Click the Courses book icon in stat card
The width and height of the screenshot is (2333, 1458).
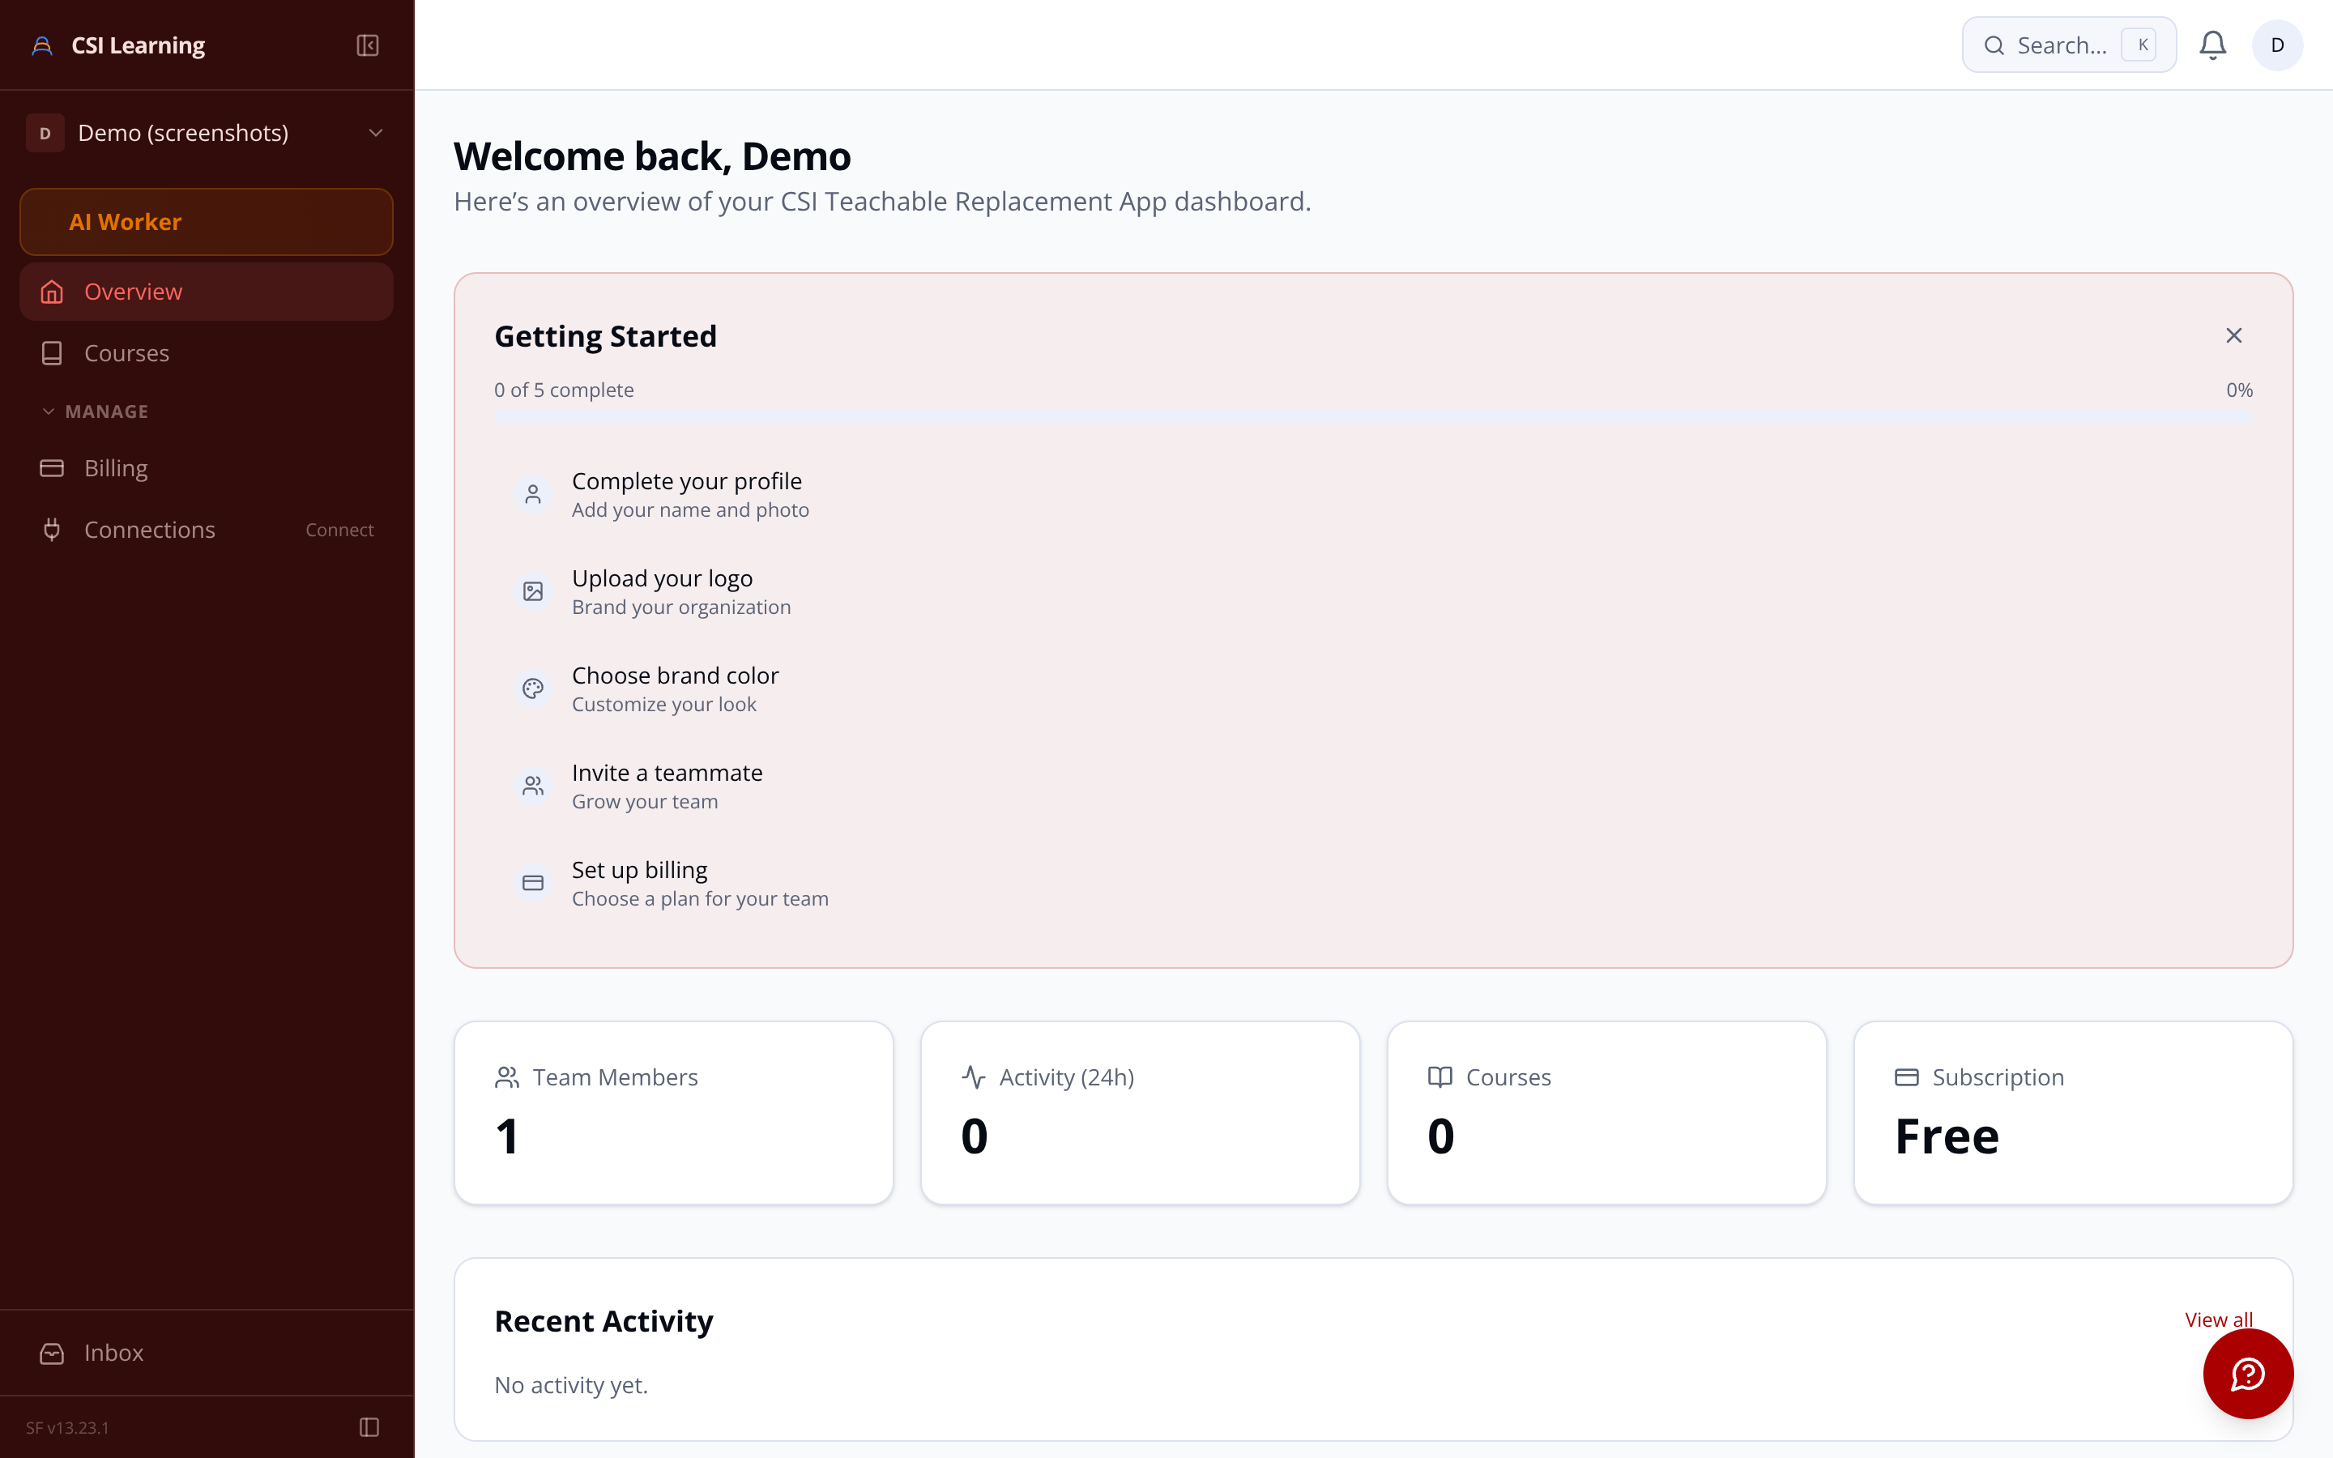[x=1440, y=1077]
